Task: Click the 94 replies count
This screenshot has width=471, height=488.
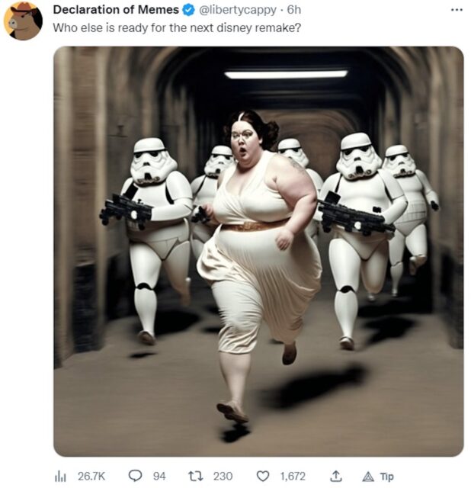Action: [159, 476]
